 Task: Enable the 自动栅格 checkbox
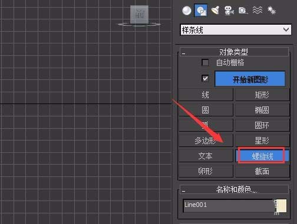tap(205, 62)
